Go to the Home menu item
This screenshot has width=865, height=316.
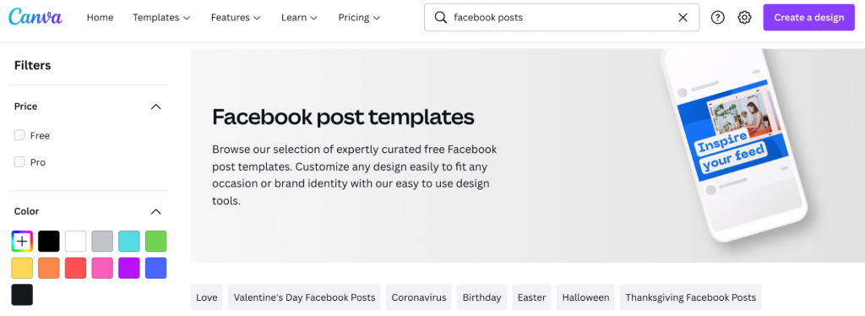(x=100, y=18)
